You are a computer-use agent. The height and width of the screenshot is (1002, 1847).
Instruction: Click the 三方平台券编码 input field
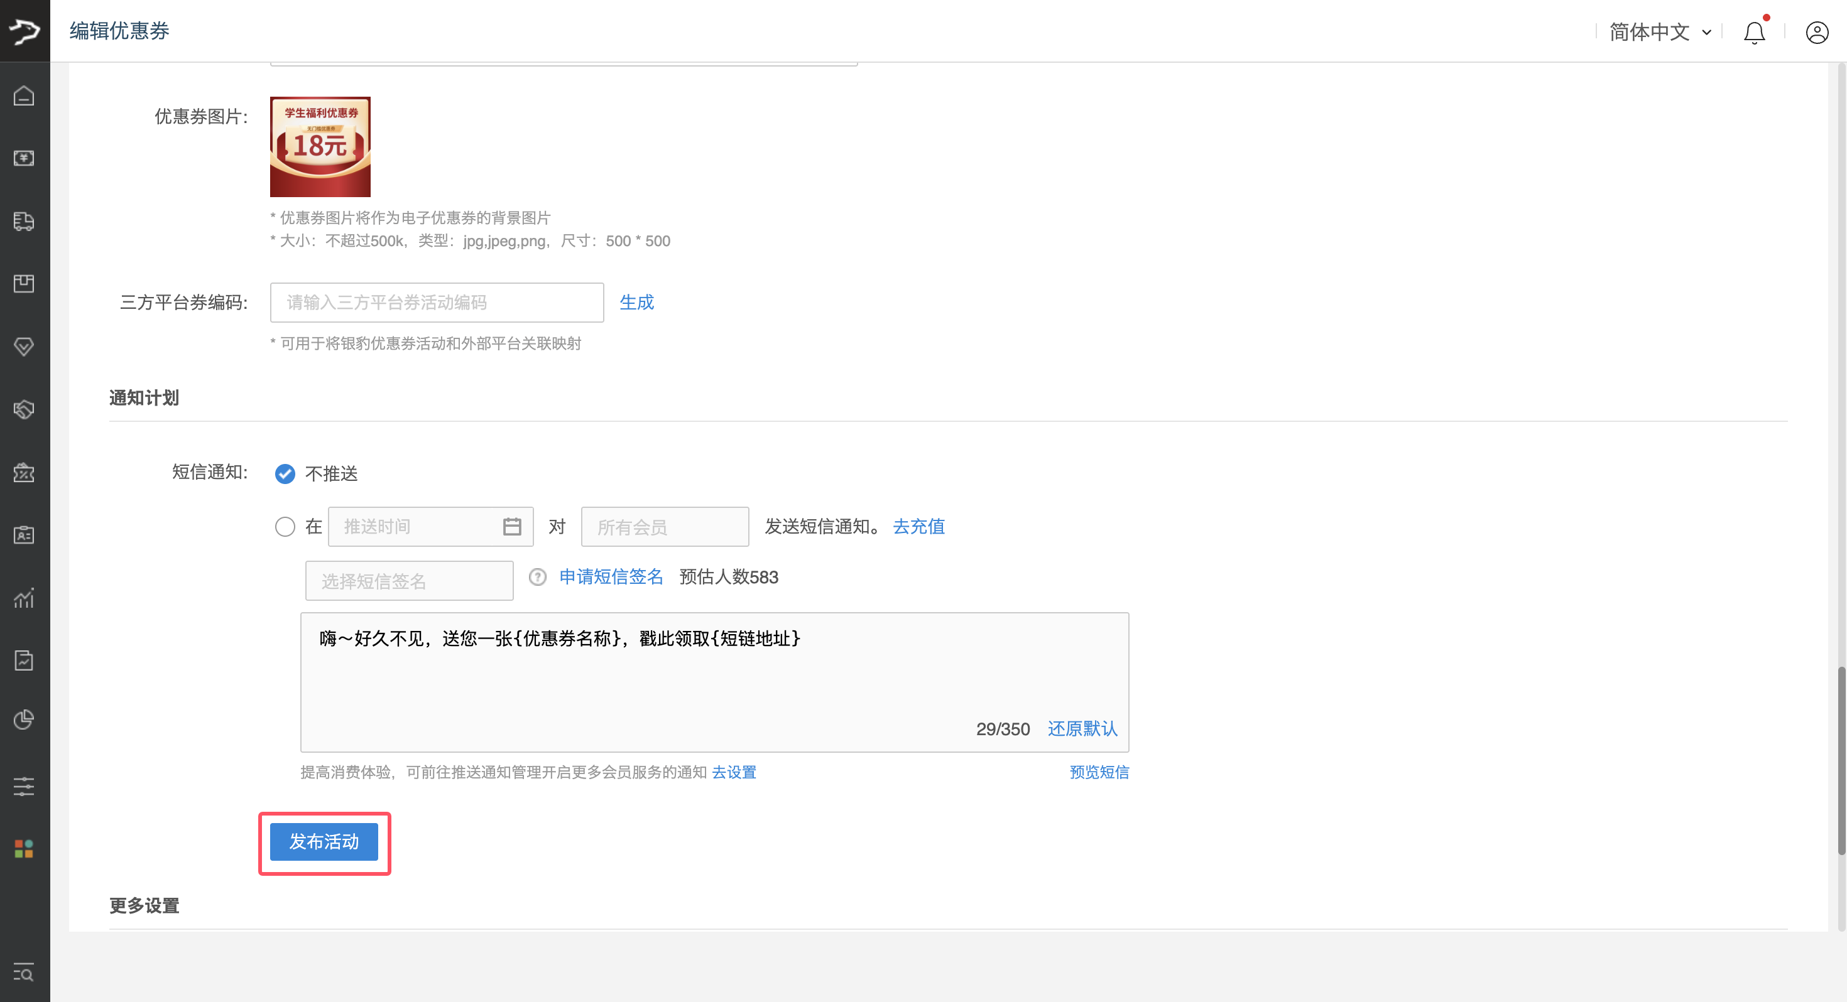click(436, 303)
